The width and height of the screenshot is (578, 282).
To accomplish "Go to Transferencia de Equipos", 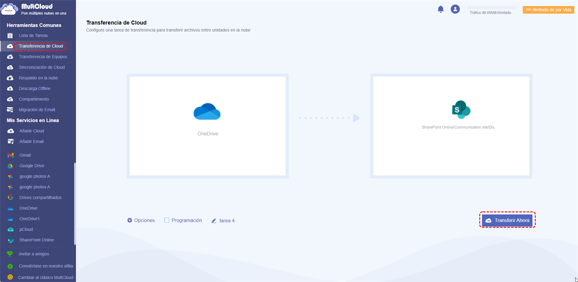I will tap(43, 57).
